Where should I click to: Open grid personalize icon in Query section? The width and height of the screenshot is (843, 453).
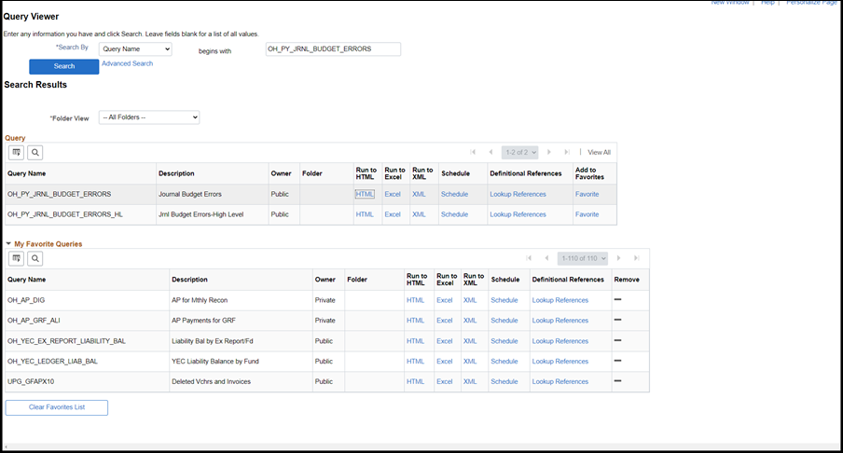click(x=16, y=153)
